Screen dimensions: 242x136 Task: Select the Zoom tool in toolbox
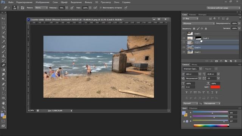coord(3,108)
